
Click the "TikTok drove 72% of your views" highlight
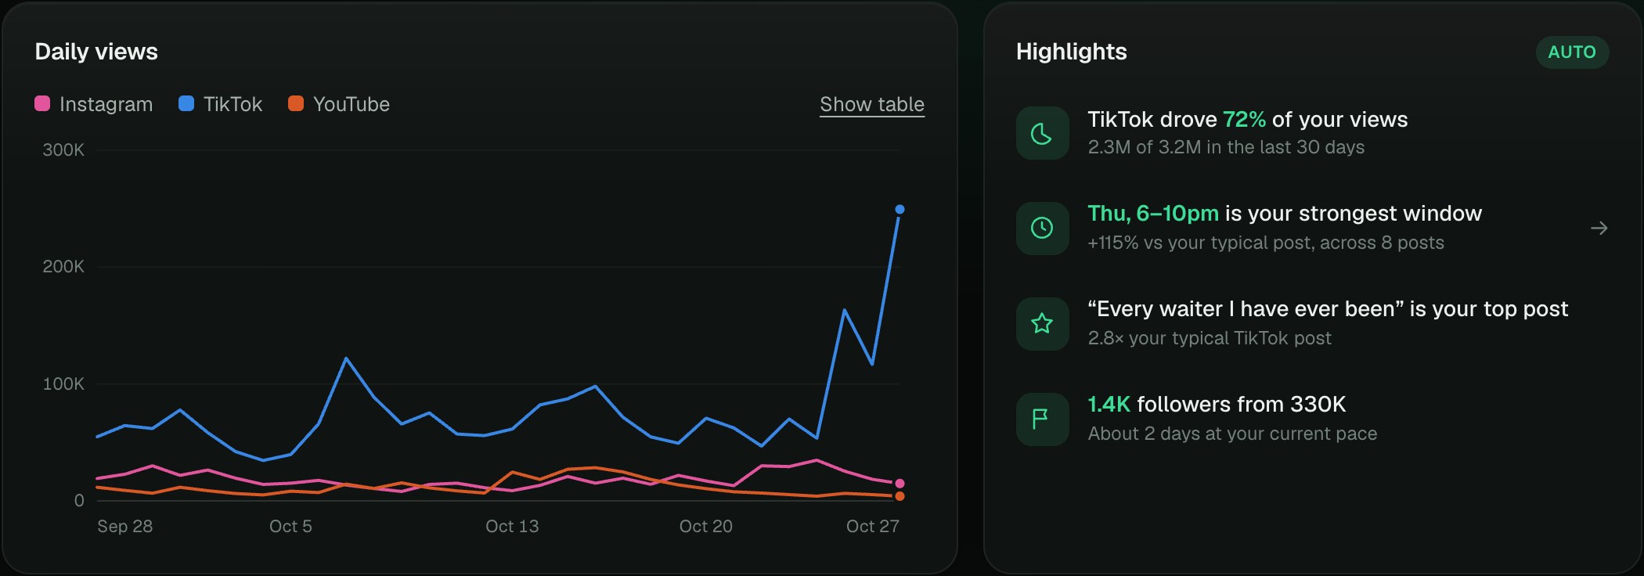1248,120
